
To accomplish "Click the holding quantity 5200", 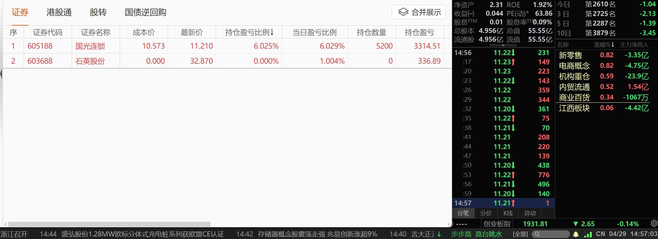I will 384,46.
